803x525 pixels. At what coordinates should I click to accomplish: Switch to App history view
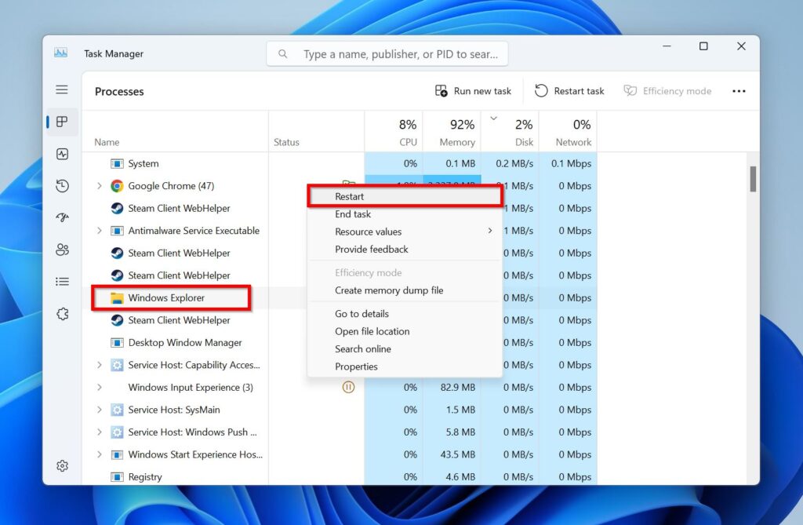[62, 186]
